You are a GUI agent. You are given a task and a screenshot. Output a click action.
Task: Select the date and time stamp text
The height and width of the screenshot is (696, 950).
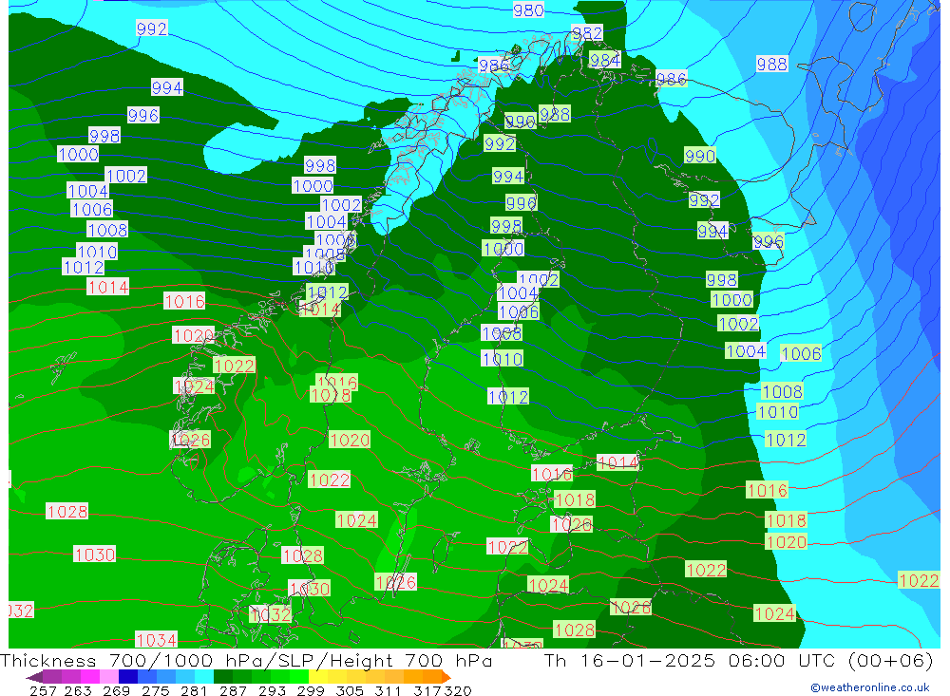tap(737, 662)
